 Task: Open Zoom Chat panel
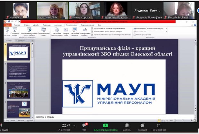(84, 127)
